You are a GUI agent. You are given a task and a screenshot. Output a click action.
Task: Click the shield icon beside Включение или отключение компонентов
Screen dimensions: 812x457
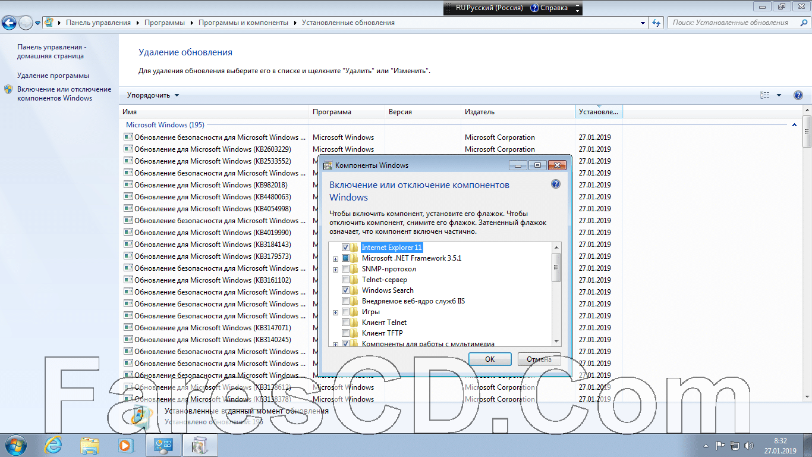8,89
